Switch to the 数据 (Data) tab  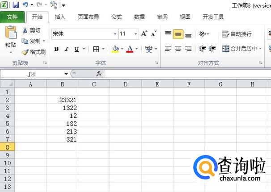coord(140,17)
